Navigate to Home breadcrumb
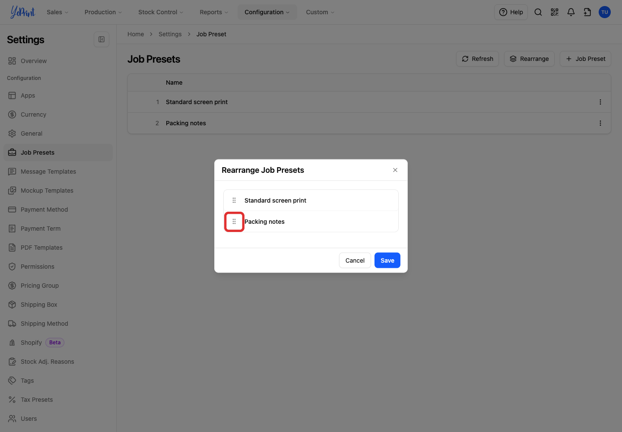Viewport: 622px width, 432px height. pos(136,34)
